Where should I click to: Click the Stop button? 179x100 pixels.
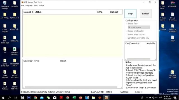130,14
